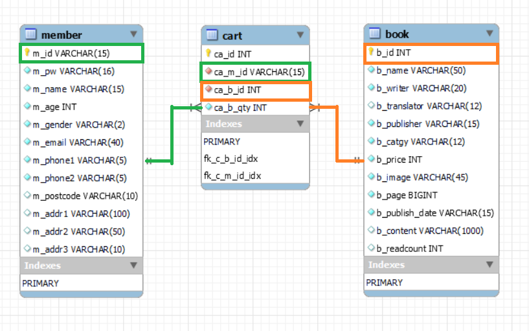529x331 pixels.
Task: Click the nullable diamond icon of b_readcount
Action: (372, 247)
